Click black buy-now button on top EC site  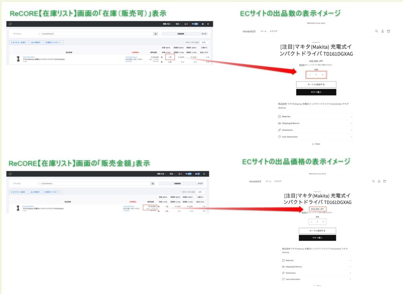click(316, 92)
